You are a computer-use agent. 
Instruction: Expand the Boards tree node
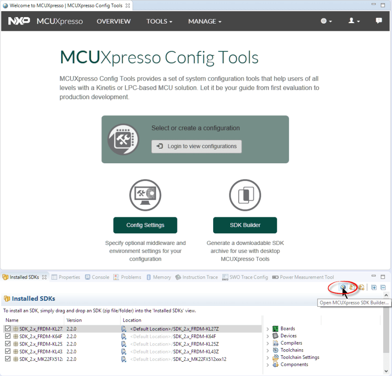click(268, 329)
